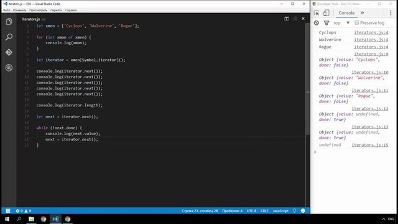Click line 1 'let xmen' code line

88,26
